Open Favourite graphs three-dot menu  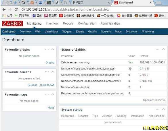(x=47, y=49)
